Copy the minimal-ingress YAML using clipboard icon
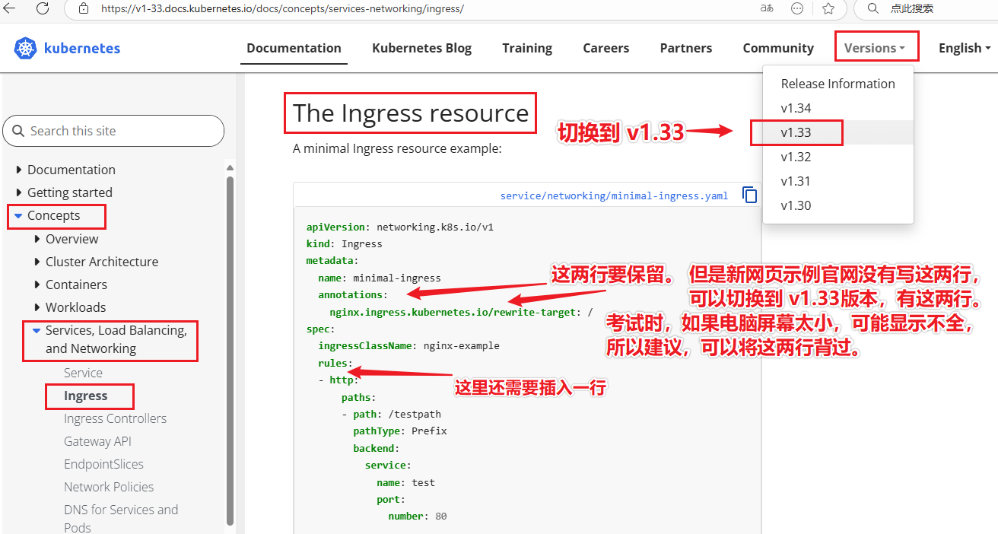 [749, 195]
